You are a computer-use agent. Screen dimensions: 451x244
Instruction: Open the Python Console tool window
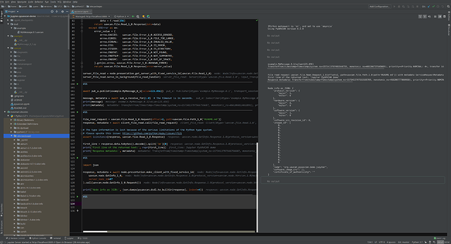click(x=38, y=238)
